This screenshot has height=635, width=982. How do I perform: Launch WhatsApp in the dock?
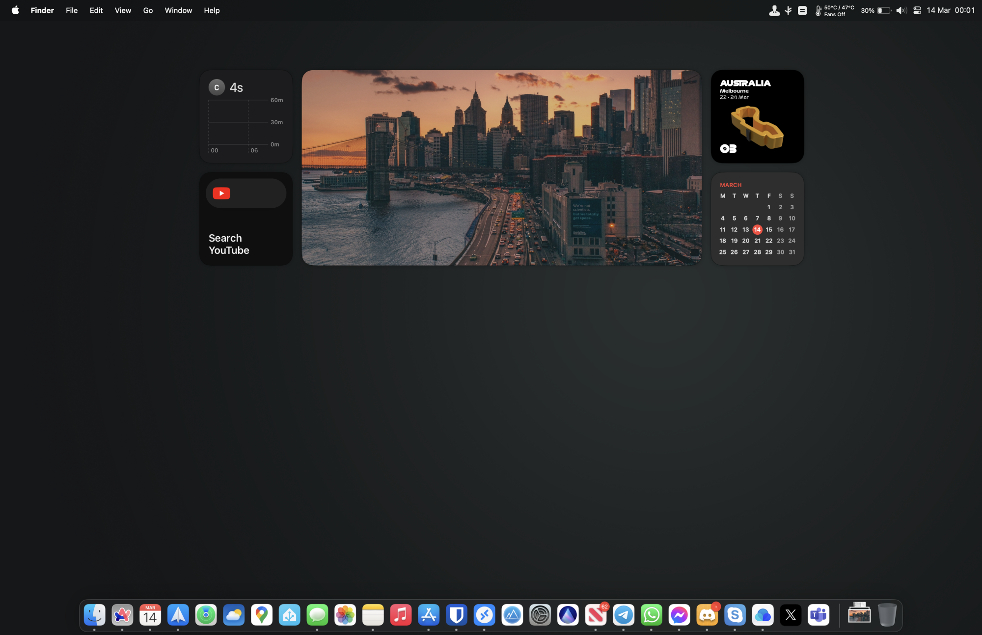coord(651,615)
